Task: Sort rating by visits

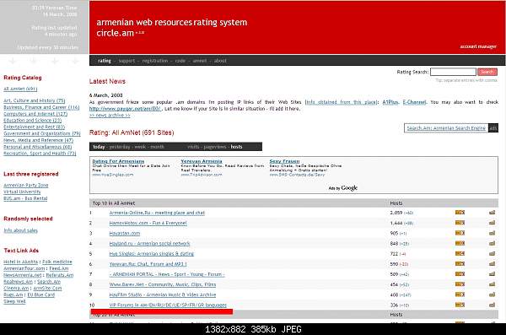Action: 193,147
